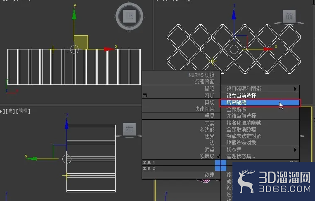Select the 附加 menu entry
This screenshot has height=201, width=315.
(209, 96)
